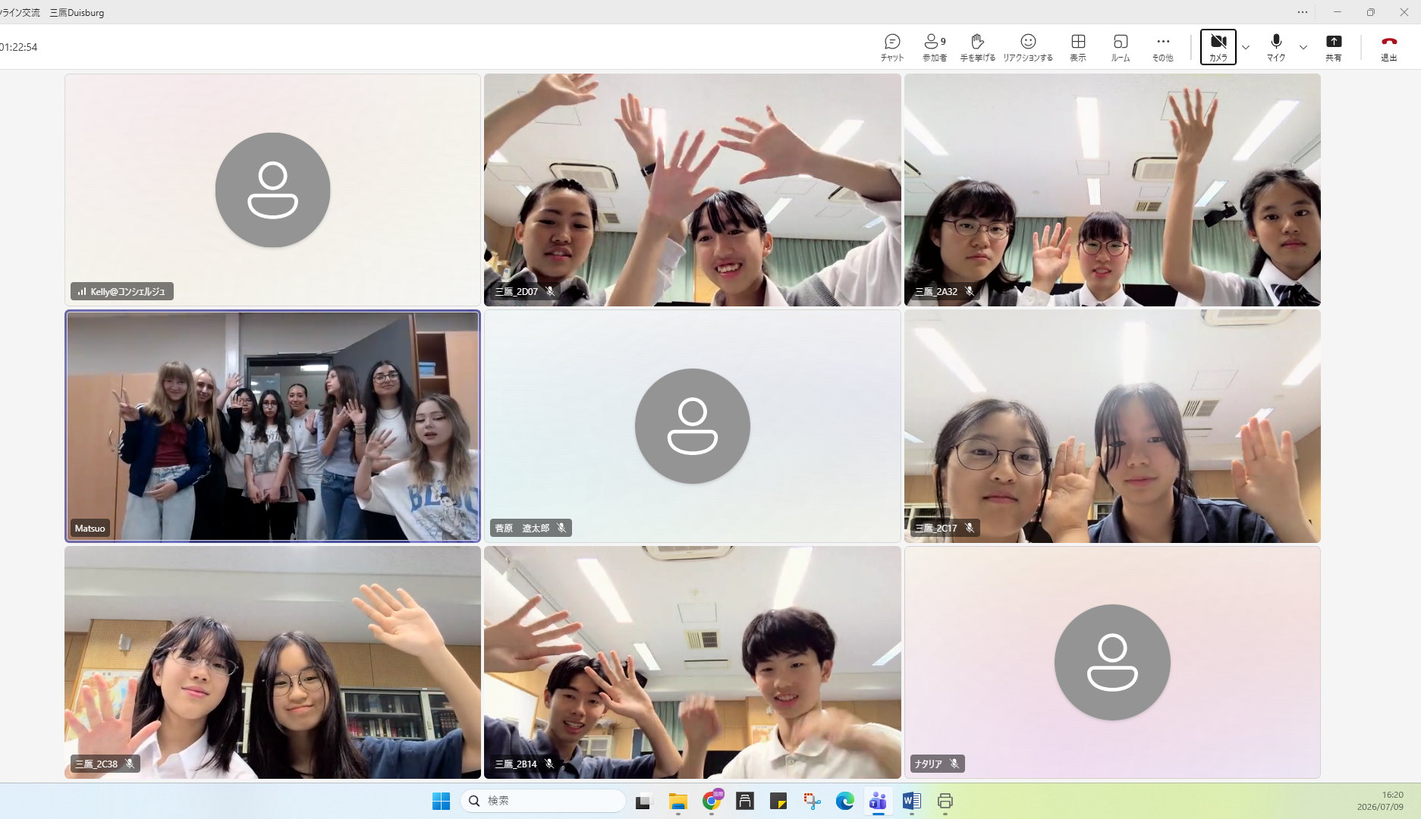Select the Kelly@コンシェルジュ participant tile
The width and height of the screenshot is (1421, 819).
[272, 190]
